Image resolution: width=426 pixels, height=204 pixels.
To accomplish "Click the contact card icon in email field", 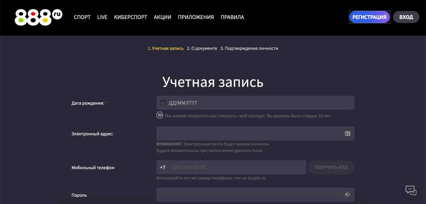I will (x=347, y=133).
